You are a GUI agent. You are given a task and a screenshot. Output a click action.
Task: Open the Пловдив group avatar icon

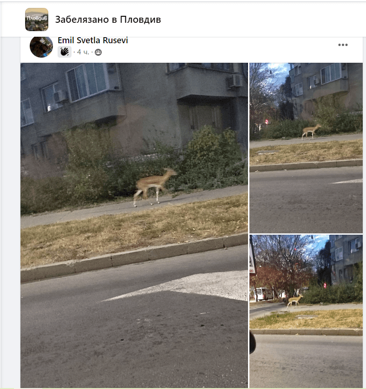[x=37, y=20]
